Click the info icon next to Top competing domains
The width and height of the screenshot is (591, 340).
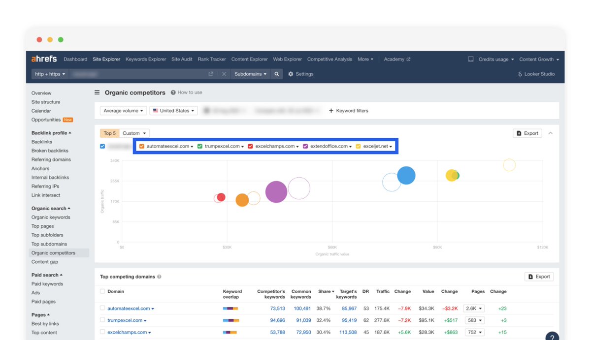[159, 277]
